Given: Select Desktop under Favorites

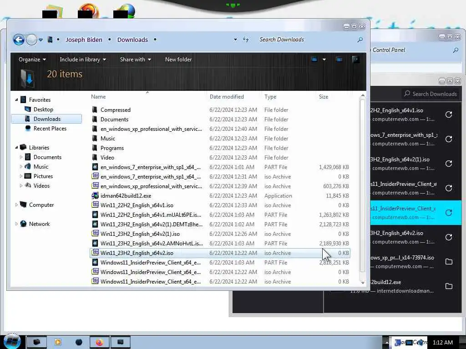Looking at the screenshot, I should tap(43, 109).
